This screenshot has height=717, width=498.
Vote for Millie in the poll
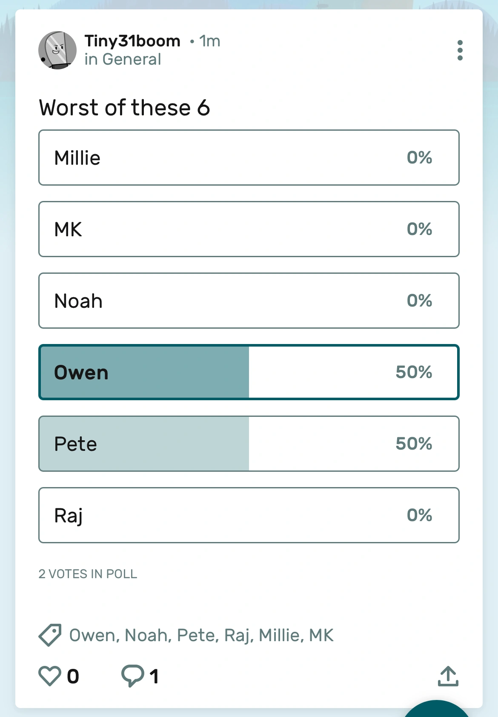tap(249, 158)
